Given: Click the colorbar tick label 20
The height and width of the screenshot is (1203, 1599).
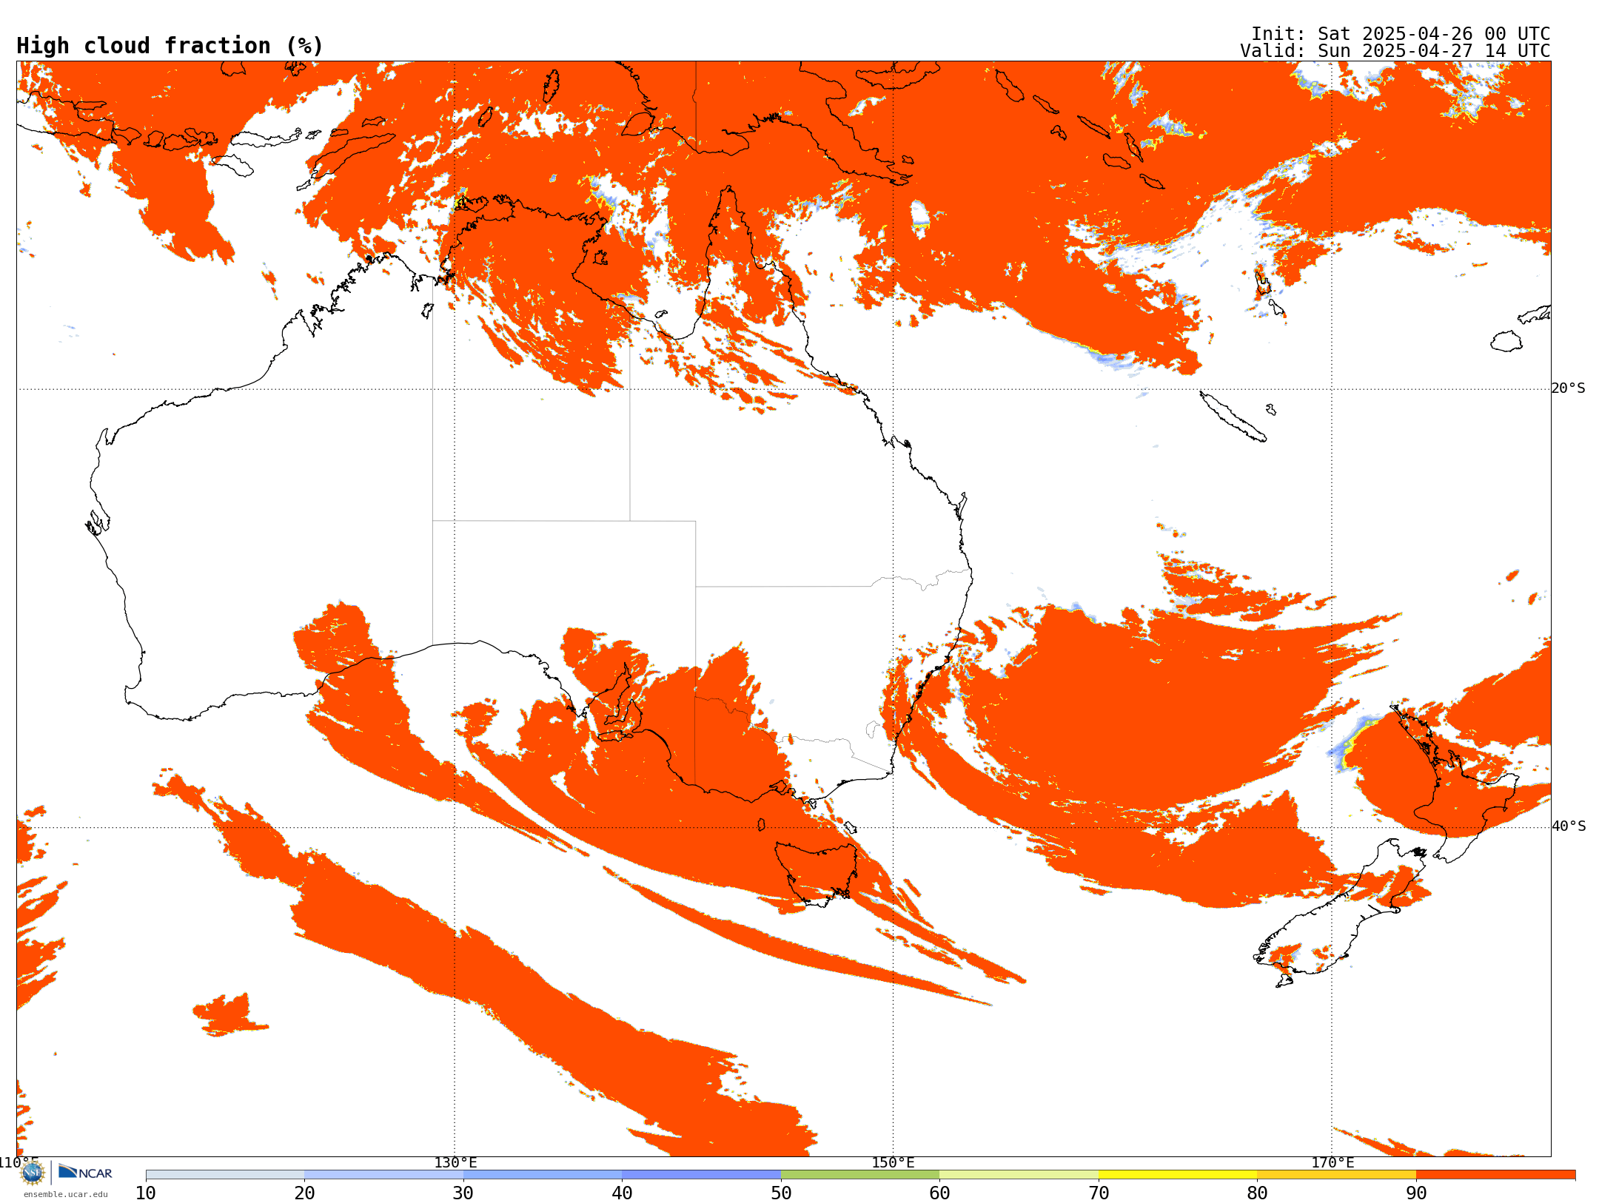Looking at the screenshot, I should (x=304, y=1193).
